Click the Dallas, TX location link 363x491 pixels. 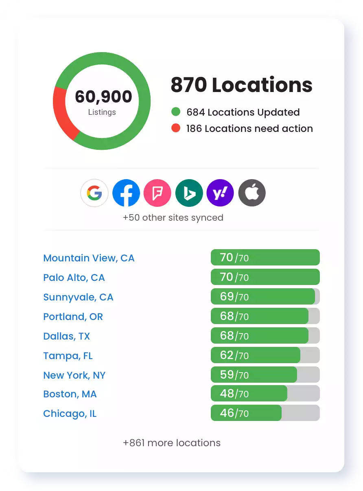pos(66,336)
